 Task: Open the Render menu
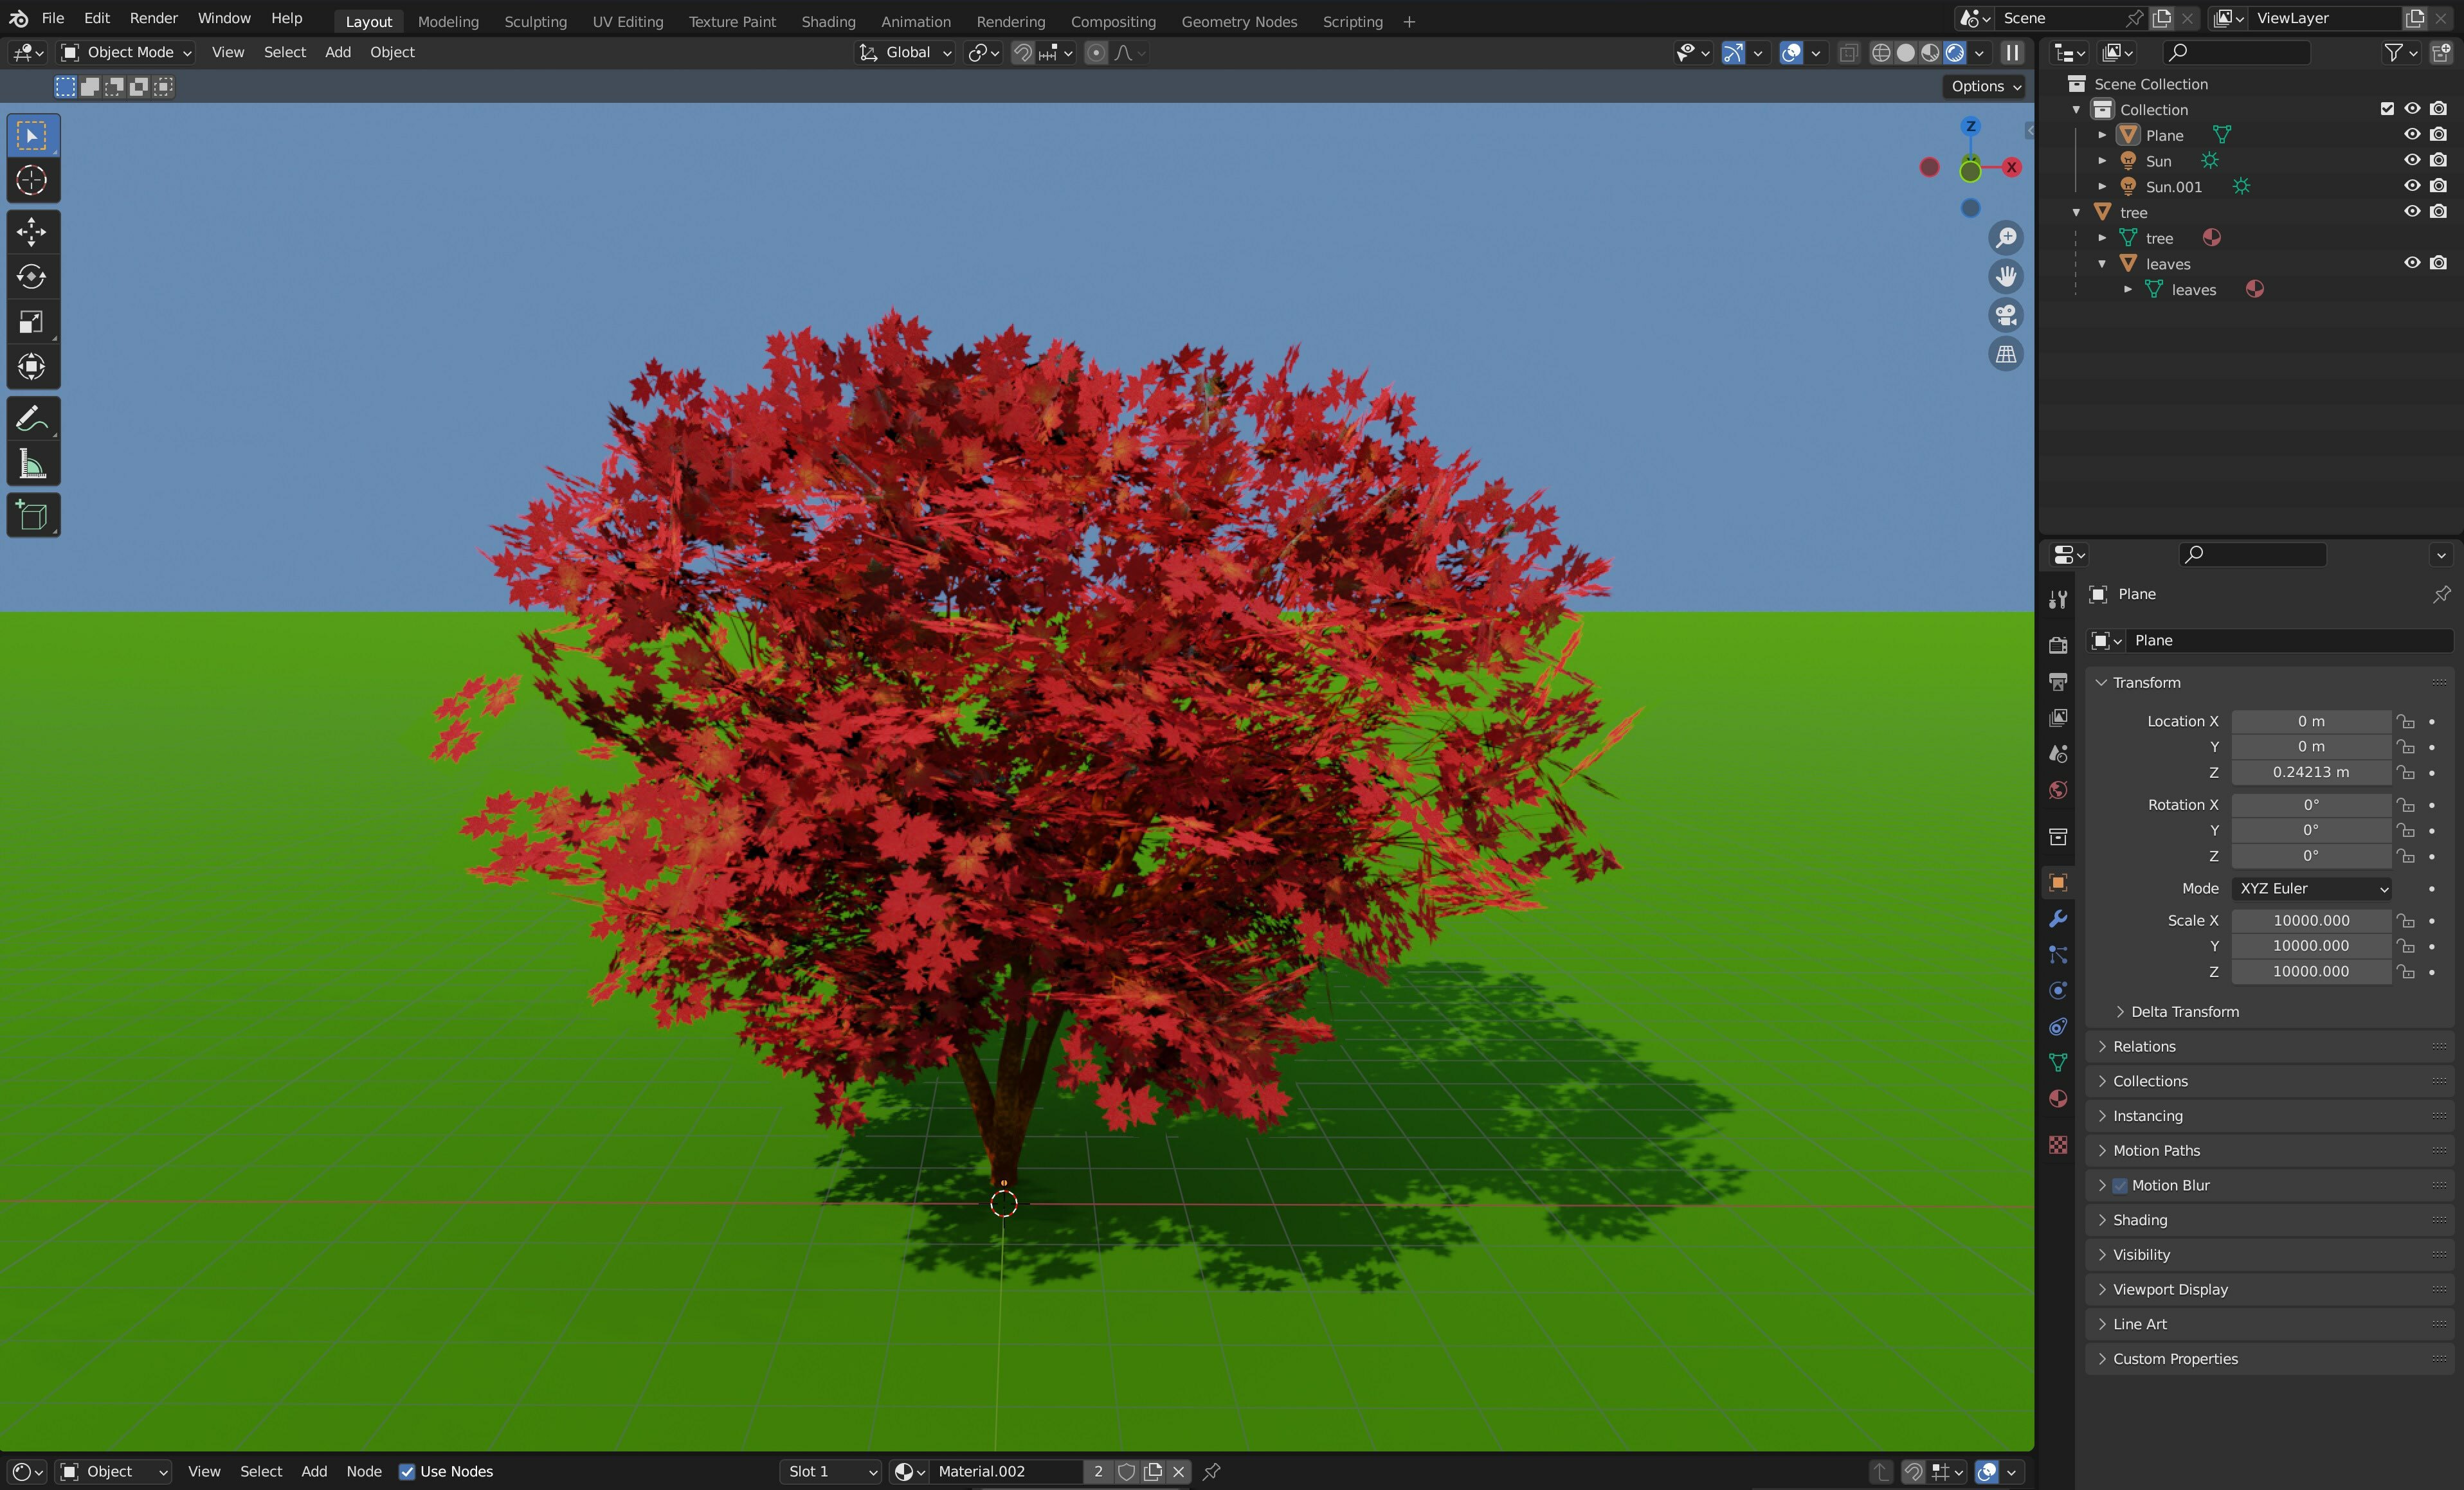click(x=154, y=18)
